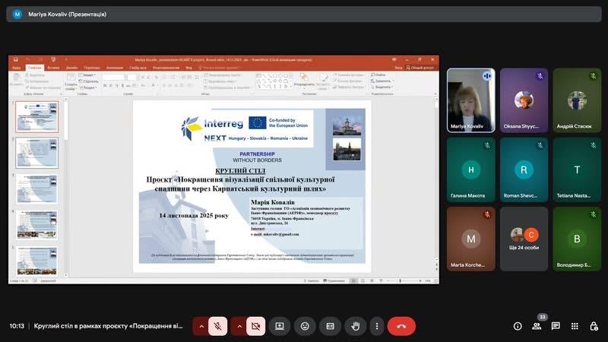Open the 'Ще 24 особи' tile
This screenshot has height=342, width=608.
tap(524, 239)
